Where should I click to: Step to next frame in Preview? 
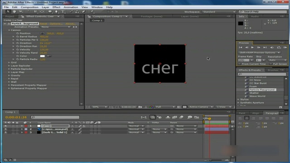259,48
